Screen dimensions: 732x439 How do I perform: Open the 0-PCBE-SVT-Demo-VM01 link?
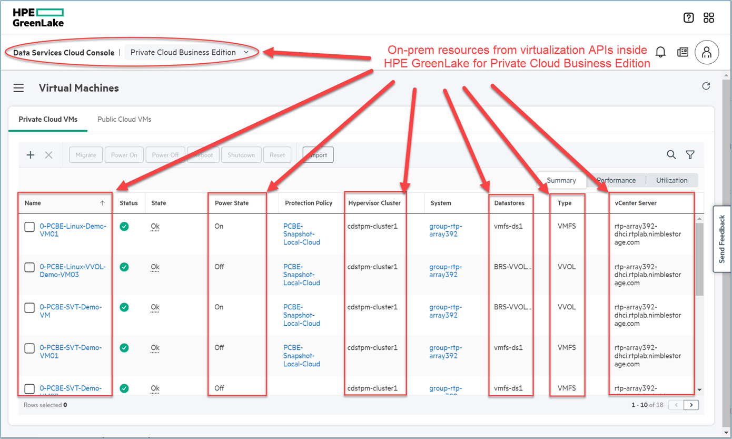click(71, 352)
